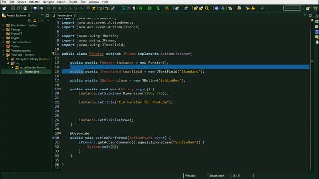Image resolution: width=319 pixels, height=179 pixels.
Task: Open the Help menu
Action: [x=105, y=2]
